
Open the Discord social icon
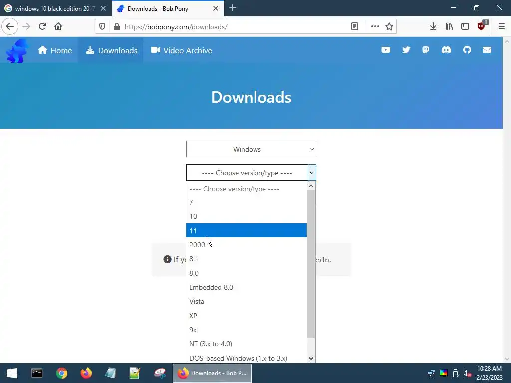[446, 50]
